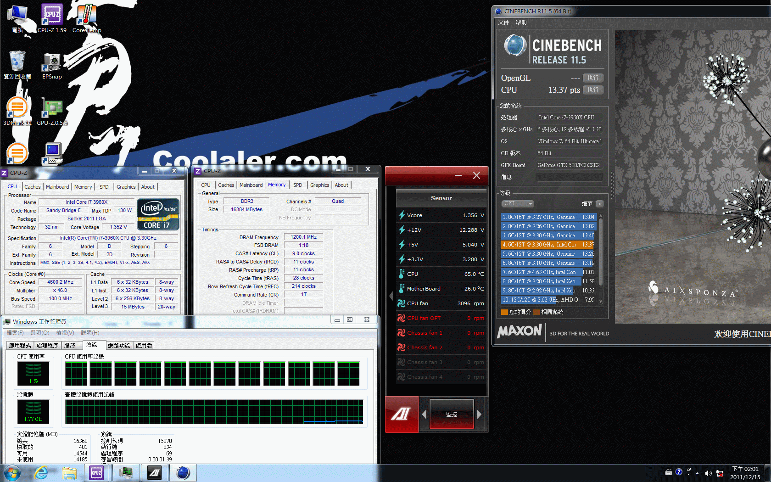Viewport: 771px width, 482px height.
Task: Select highlighted rank 4 6C/12T result
Action: [x=548, y=245]
